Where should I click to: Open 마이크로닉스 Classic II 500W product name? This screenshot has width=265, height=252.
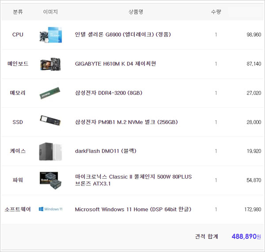133,180
